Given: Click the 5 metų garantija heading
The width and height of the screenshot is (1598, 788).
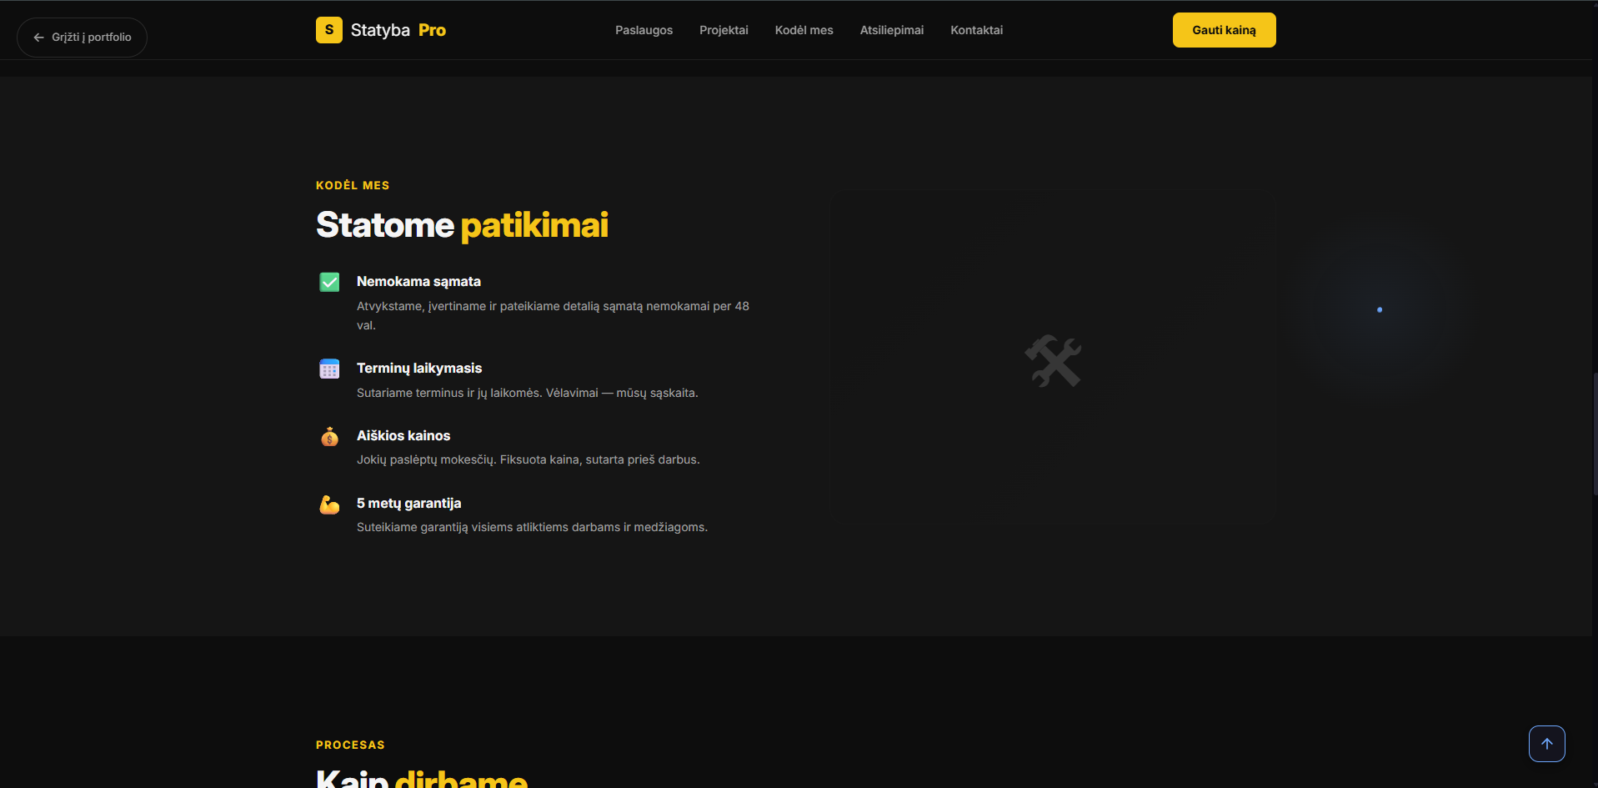Looking at the screenshot, I should (408, 504).
